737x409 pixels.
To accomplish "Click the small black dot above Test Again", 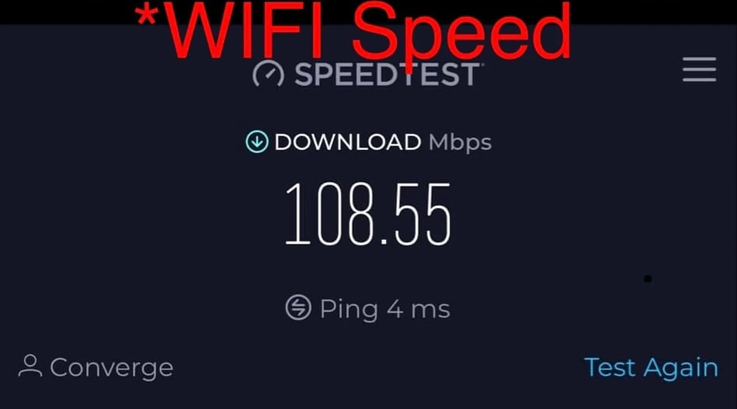I will (647, 279).
